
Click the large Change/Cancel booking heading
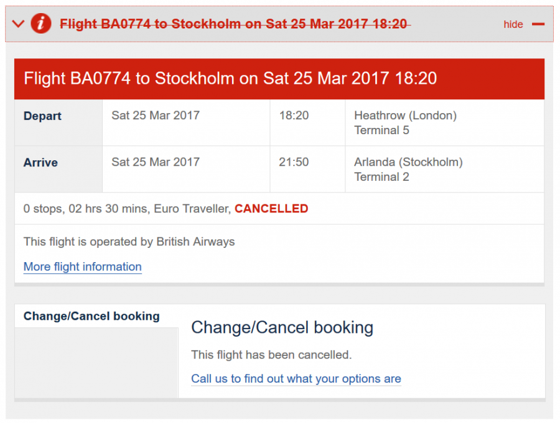pyautogui.click(x=282, y=327)
